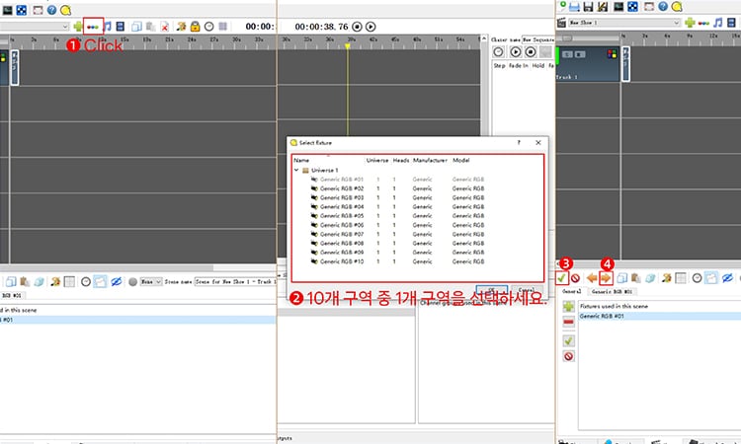Viewport: 741px width, 444px height.
Task: Add fixture with green plus in scene editor
Action: point(568,307)
